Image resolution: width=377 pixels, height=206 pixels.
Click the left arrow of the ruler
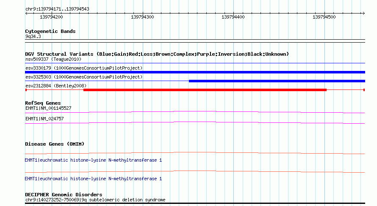(x=26, y=14)
